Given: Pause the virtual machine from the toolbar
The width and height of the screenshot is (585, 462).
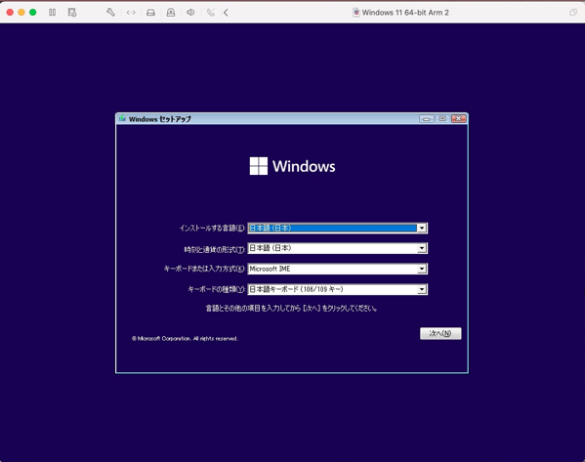Looking at the screenshot, I should pos(52,13).
